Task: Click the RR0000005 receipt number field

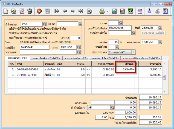Action: [x=120, y=28]
